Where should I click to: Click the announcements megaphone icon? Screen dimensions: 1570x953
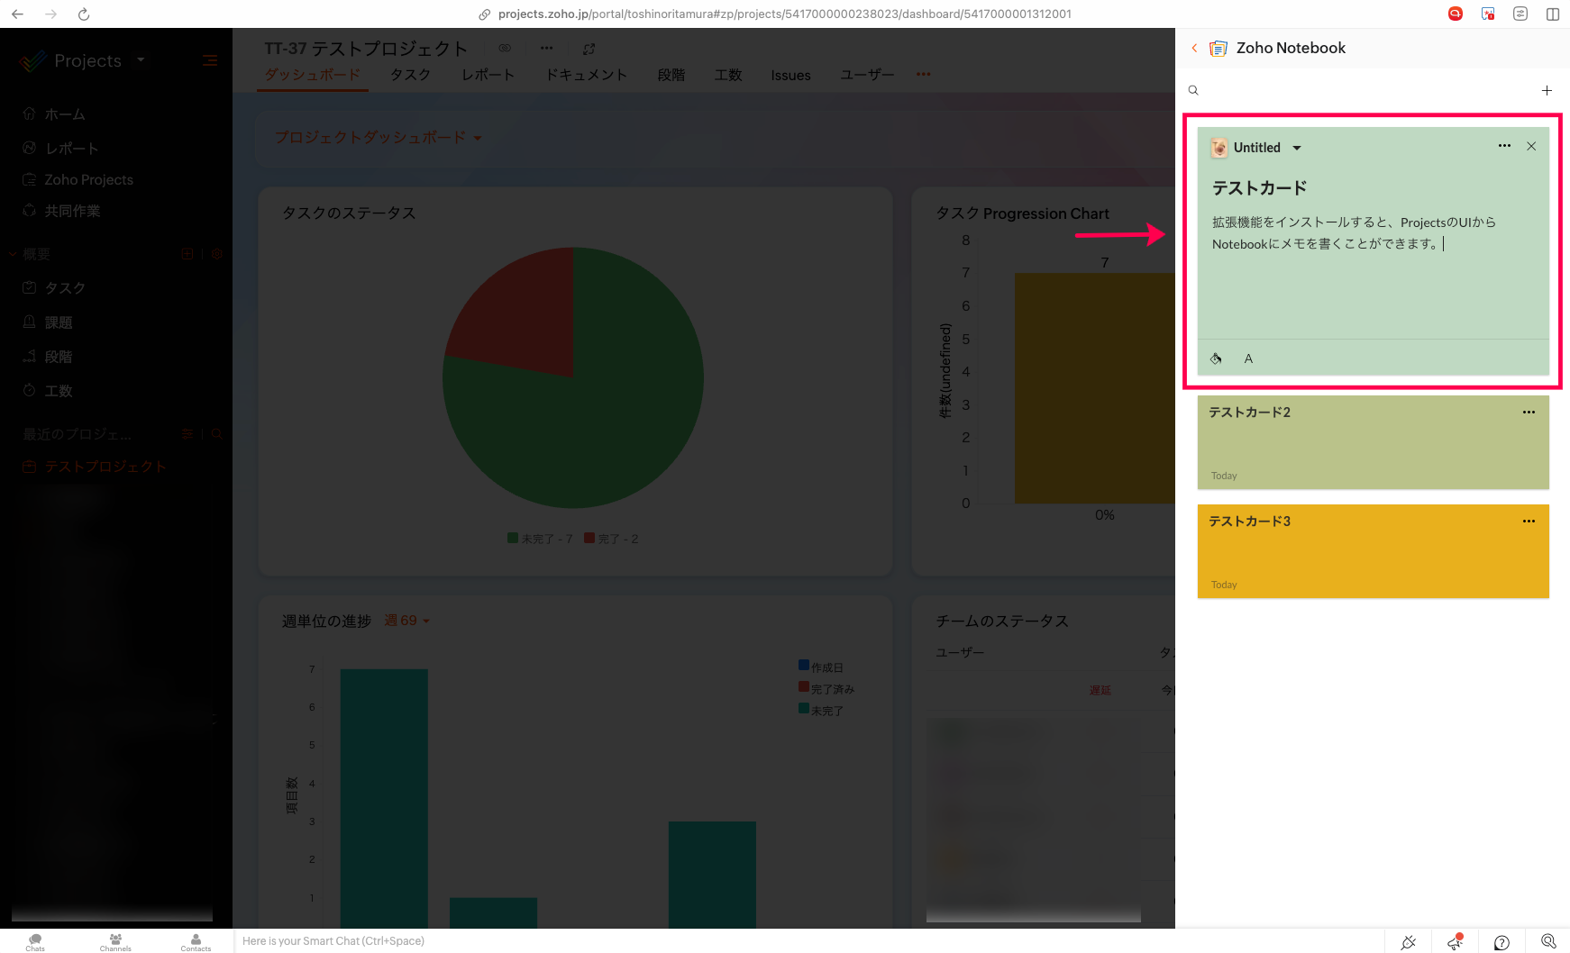pos(1455,942)
